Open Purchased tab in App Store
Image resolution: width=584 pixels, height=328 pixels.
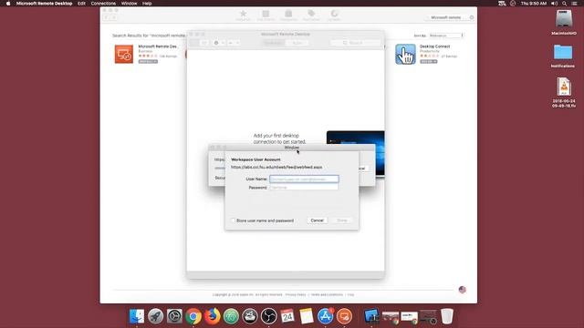tap(311, 15)
